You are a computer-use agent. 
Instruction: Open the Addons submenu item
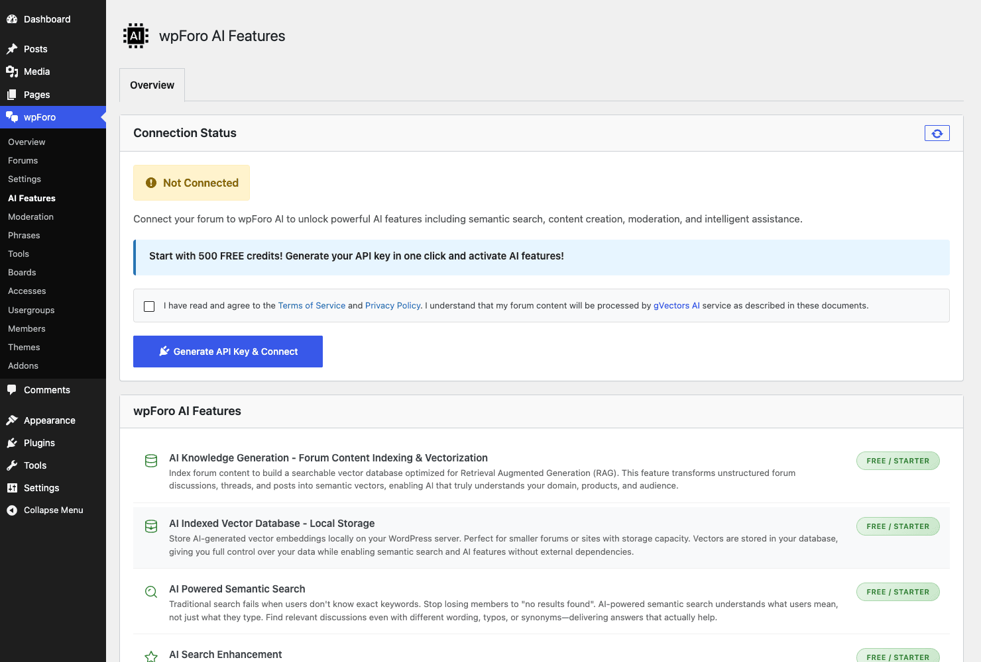pos(23,365)
